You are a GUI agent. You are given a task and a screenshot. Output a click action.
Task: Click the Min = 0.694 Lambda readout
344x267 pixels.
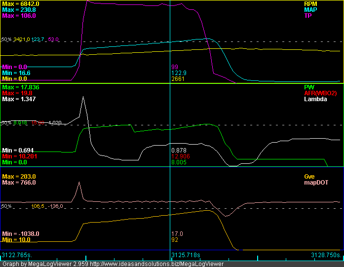click(18, 150)
